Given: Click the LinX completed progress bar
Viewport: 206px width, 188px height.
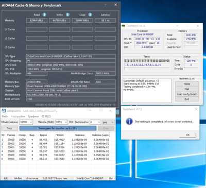Looking at the screenshot, I should 58,128.
